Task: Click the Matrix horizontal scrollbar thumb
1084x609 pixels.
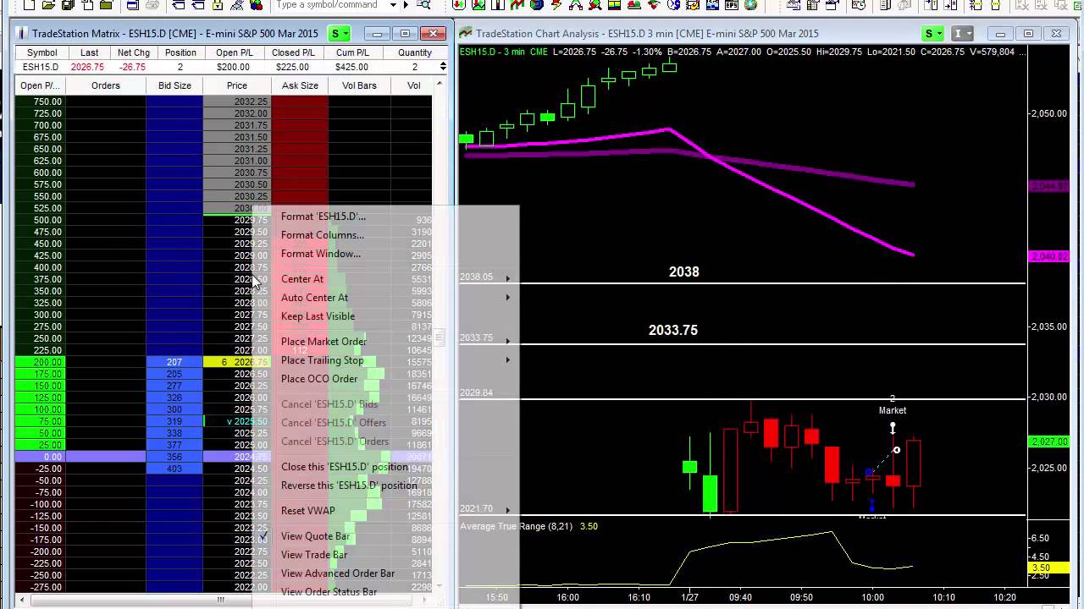Action: pos(220,600)
